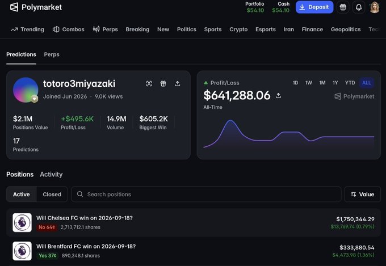The height and width of the screenshot is (266, 386).
Task: Click the search magnifier icon
Action: [x=80, y=194]
